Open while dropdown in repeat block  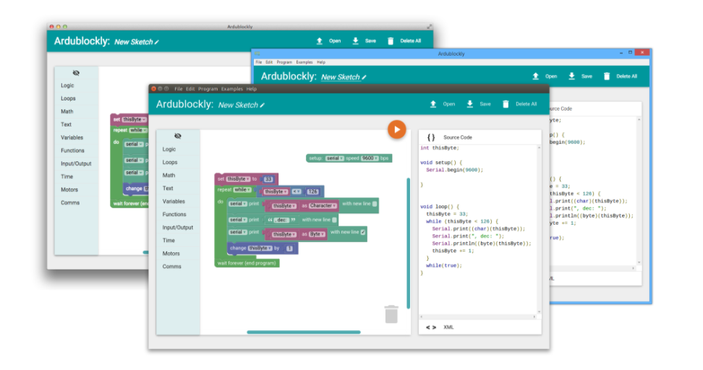pyautogui.click(x=242, y=190)
